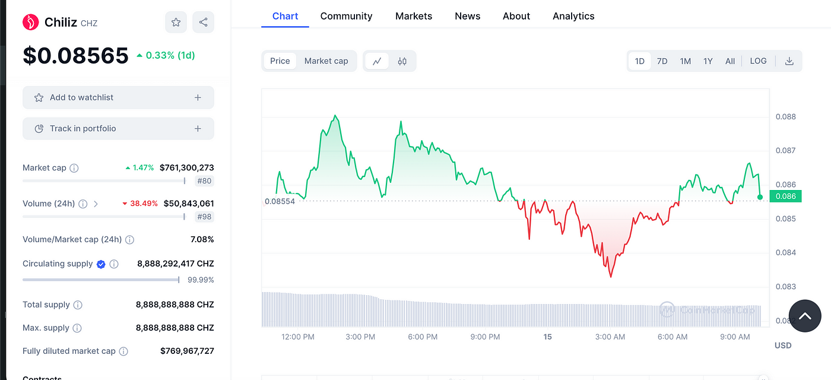Switch to candlestick chart view icon

402,61
